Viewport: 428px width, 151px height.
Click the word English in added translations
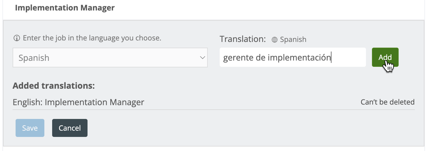(x=27, y=102)
